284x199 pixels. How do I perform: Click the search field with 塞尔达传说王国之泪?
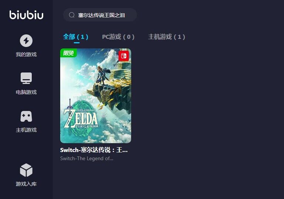100,15
